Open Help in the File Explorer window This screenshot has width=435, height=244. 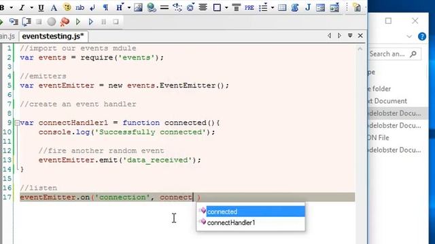point(422,37)
